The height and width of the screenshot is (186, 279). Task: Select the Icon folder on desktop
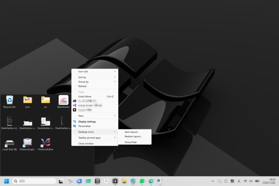click(28, 102)
